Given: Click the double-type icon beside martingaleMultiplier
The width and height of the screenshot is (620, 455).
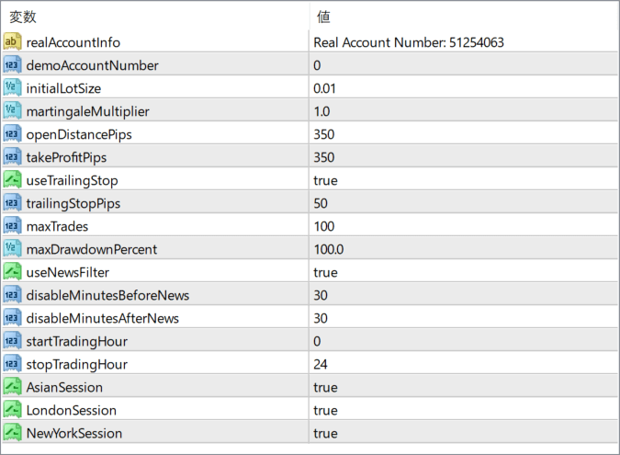Looking at the screenshot, I should (x=12, y=111).
